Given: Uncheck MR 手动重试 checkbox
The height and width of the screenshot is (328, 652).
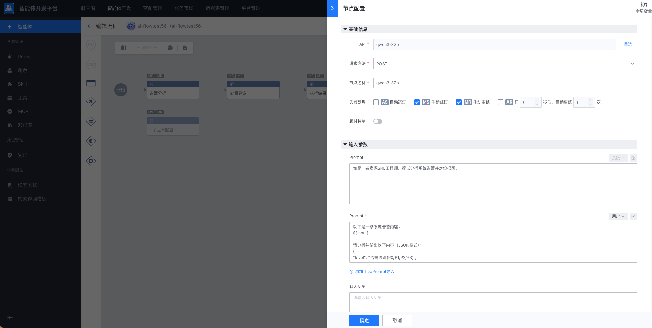Looking at the screenshot, I should 459,102.
